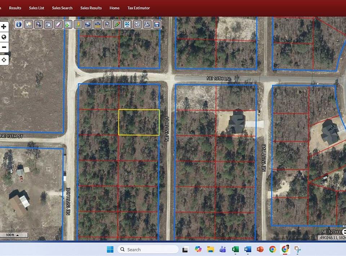Click the house on NE 151st Ave lot
Screen dimensions: 346x256
(237, 121)
